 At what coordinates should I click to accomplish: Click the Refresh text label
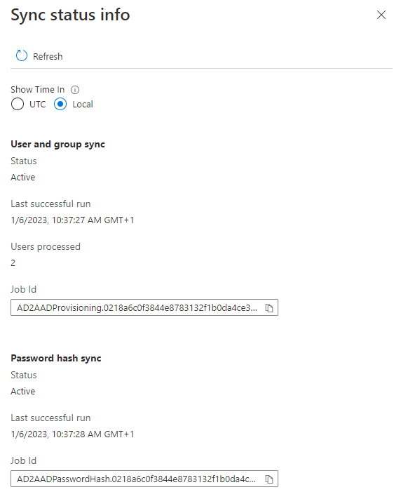pos(48,56)
